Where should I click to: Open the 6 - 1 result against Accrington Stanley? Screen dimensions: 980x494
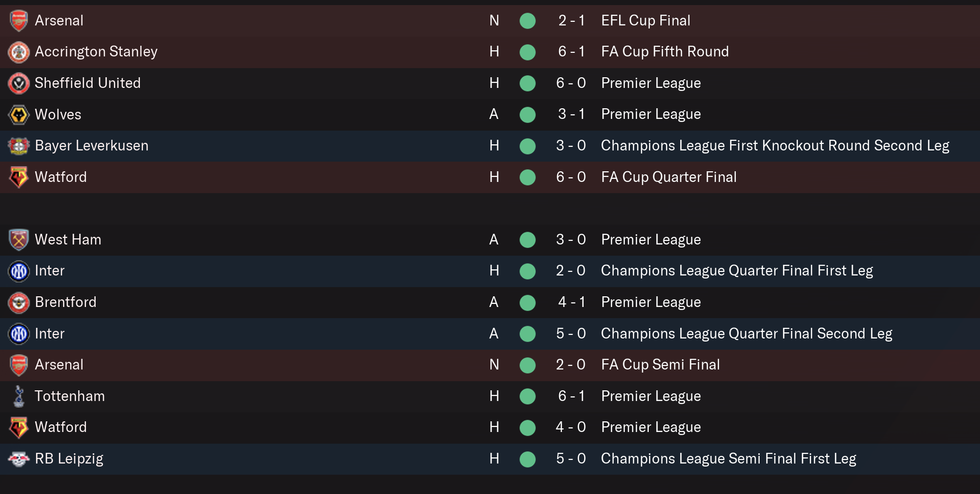pyautogui.click(x=571, y=51)
